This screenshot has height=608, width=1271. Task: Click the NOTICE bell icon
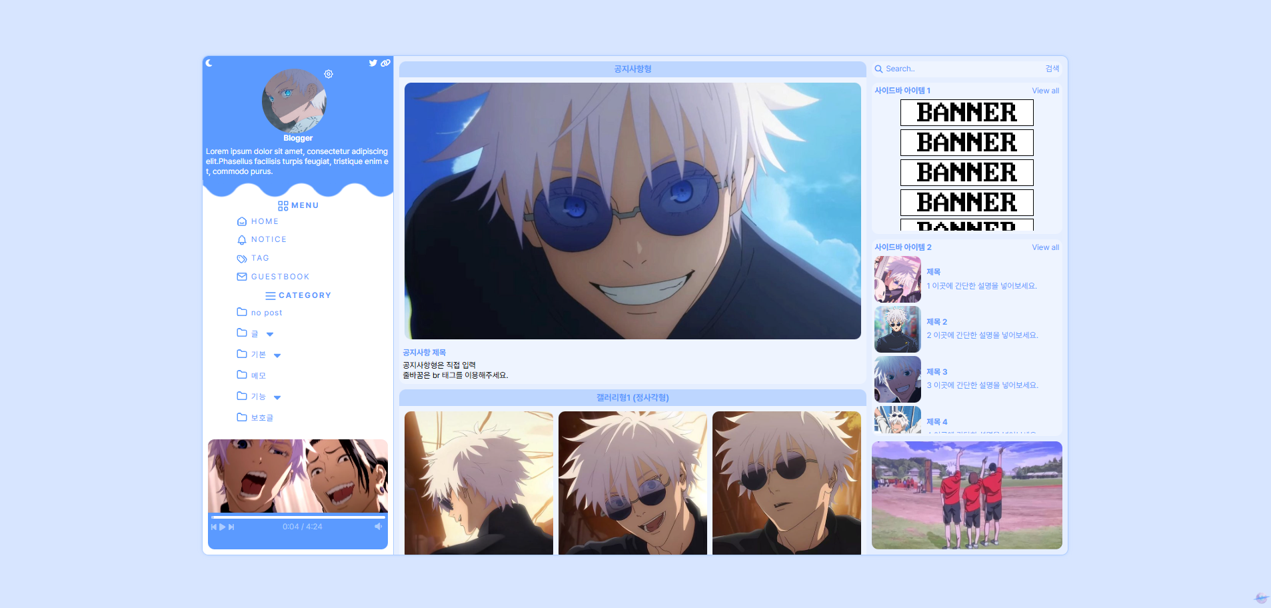[x=242, y=239]
